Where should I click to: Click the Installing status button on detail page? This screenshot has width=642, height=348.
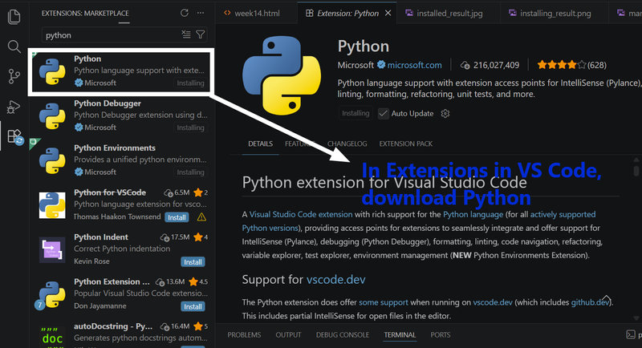point(356,113)
